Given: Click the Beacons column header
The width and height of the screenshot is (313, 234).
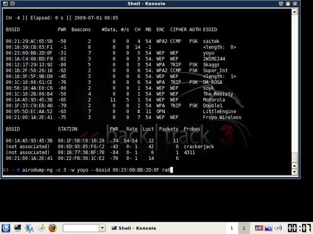Looking at the screenshot, I should tap(81, 30).
